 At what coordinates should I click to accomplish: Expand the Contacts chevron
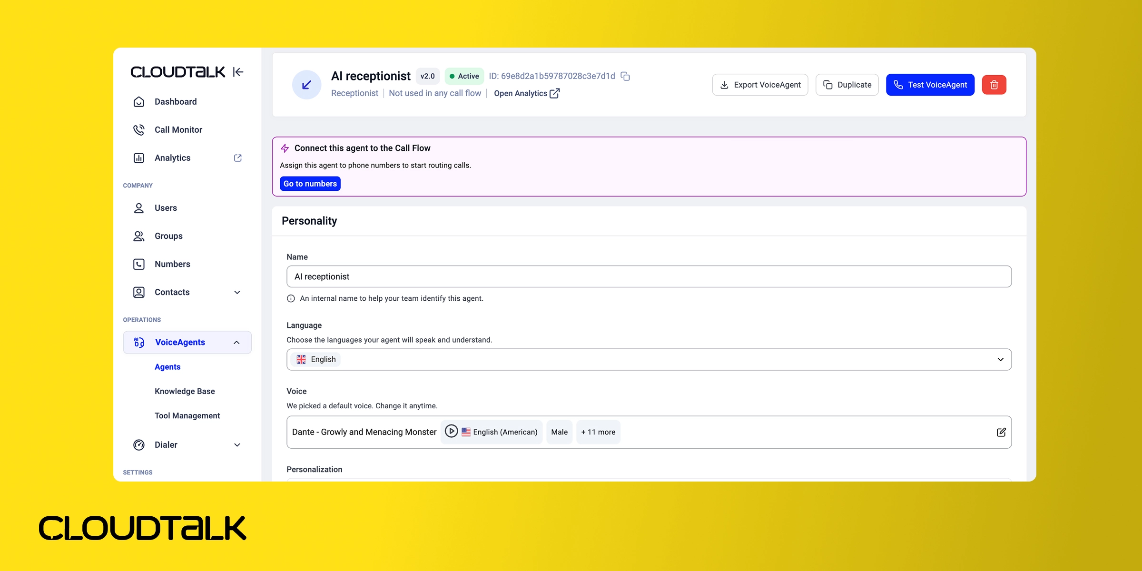pos(237,292)
